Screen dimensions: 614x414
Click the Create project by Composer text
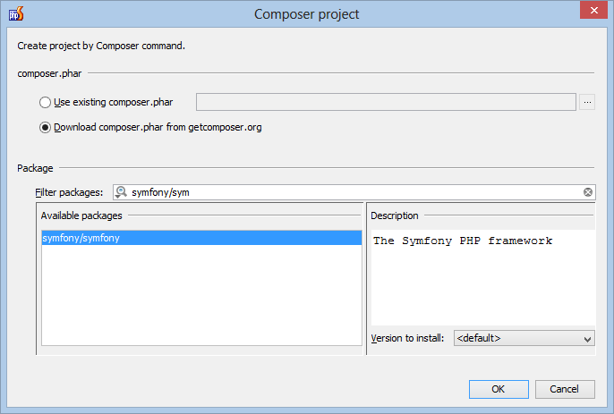click(x=101, y=46)
